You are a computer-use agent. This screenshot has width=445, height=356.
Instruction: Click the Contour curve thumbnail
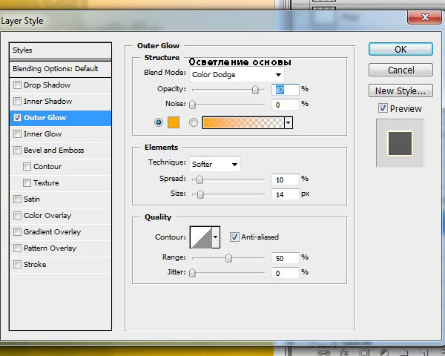point(201,237)
